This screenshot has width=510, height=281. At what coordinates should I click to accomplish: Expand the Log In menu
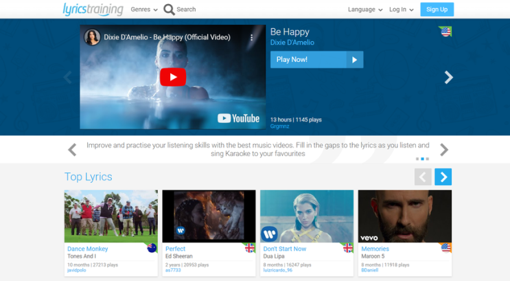tap(402, 10)
